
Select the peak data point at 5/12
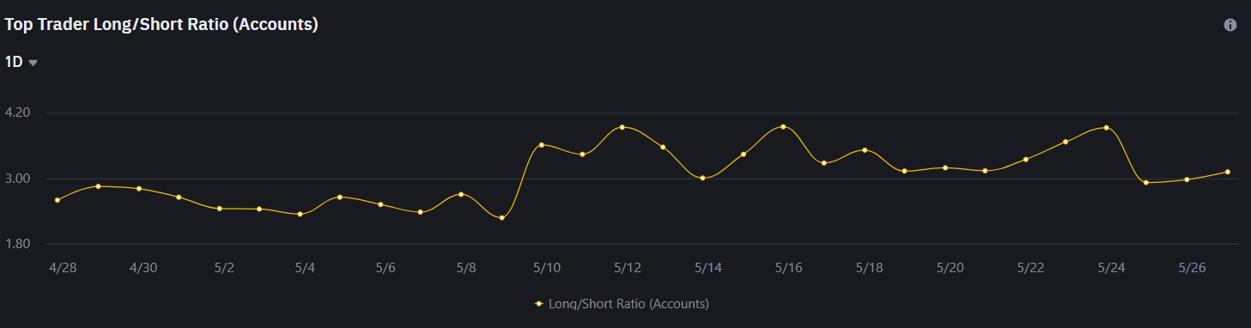pyautogui.click(x=622, y=127)
